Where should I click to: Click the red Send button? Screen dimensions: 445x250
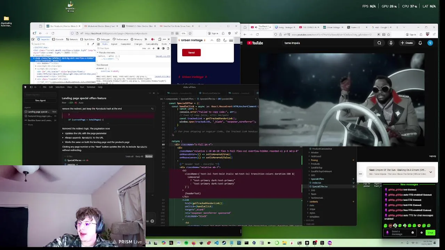(x=191, y=52)
